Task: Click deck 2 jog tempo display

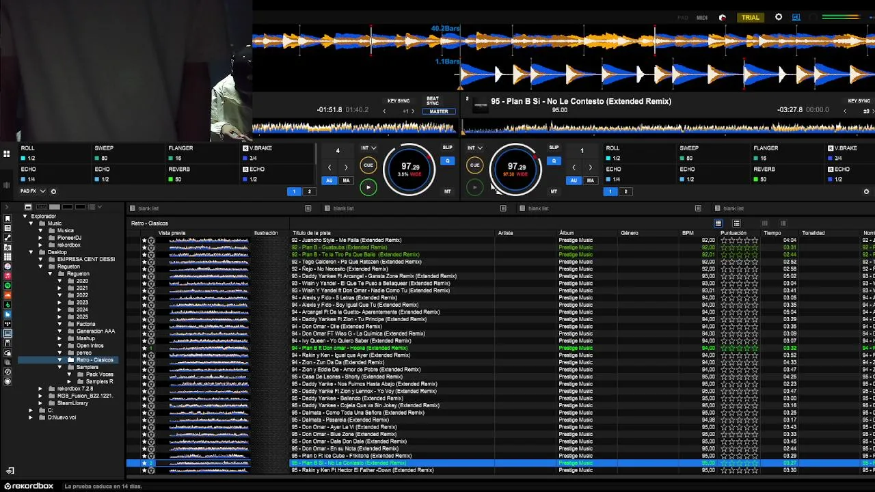Action: coord(516,168)
